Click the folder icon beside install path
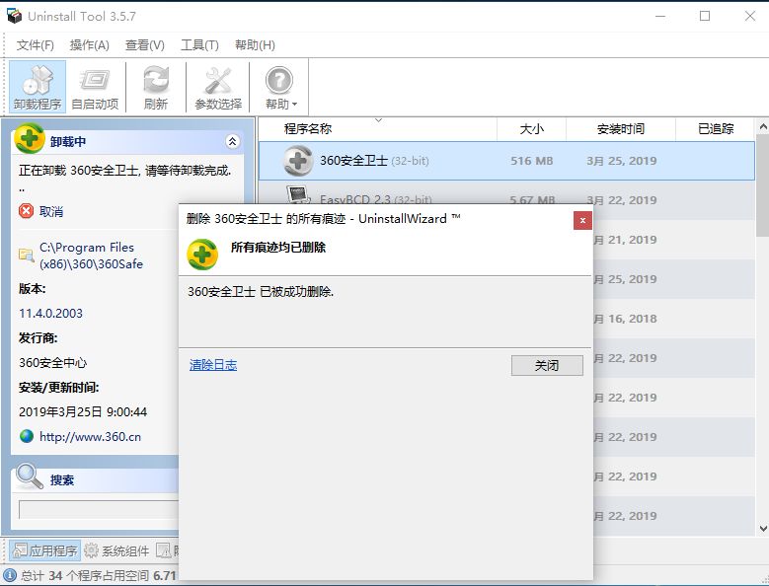This screenshot has width=769, height=586. pos(26,255)
